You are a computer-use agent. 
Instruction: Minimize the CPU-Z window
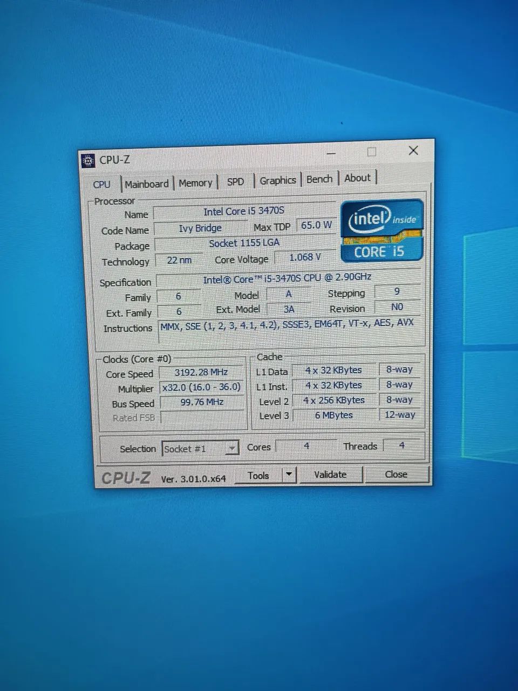(331, 153)
